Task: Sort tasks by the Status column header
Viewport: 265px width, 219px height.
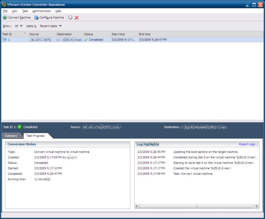Action: (x=89, y=34)
